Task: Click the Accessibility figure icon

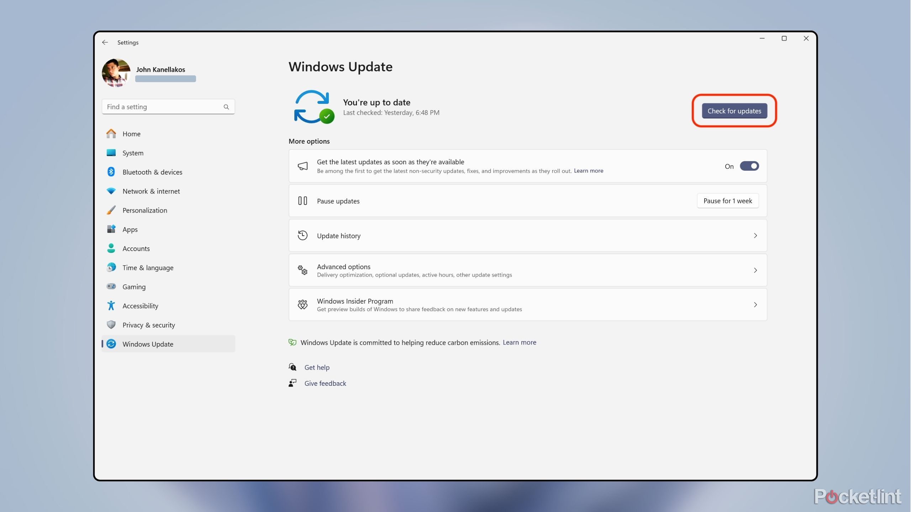Action: click(x=111, y=305)
